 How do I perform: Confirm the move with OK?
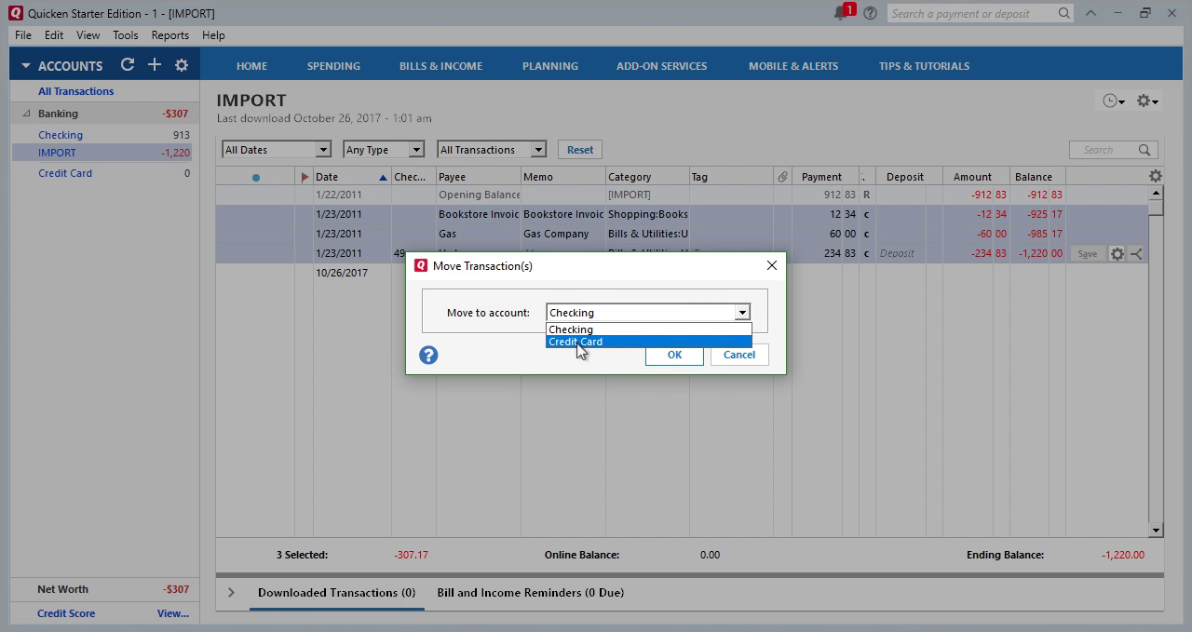(x=674, y=355)
